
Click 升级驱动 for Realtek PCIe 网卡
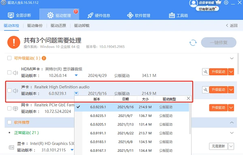[x=218, y=108]
